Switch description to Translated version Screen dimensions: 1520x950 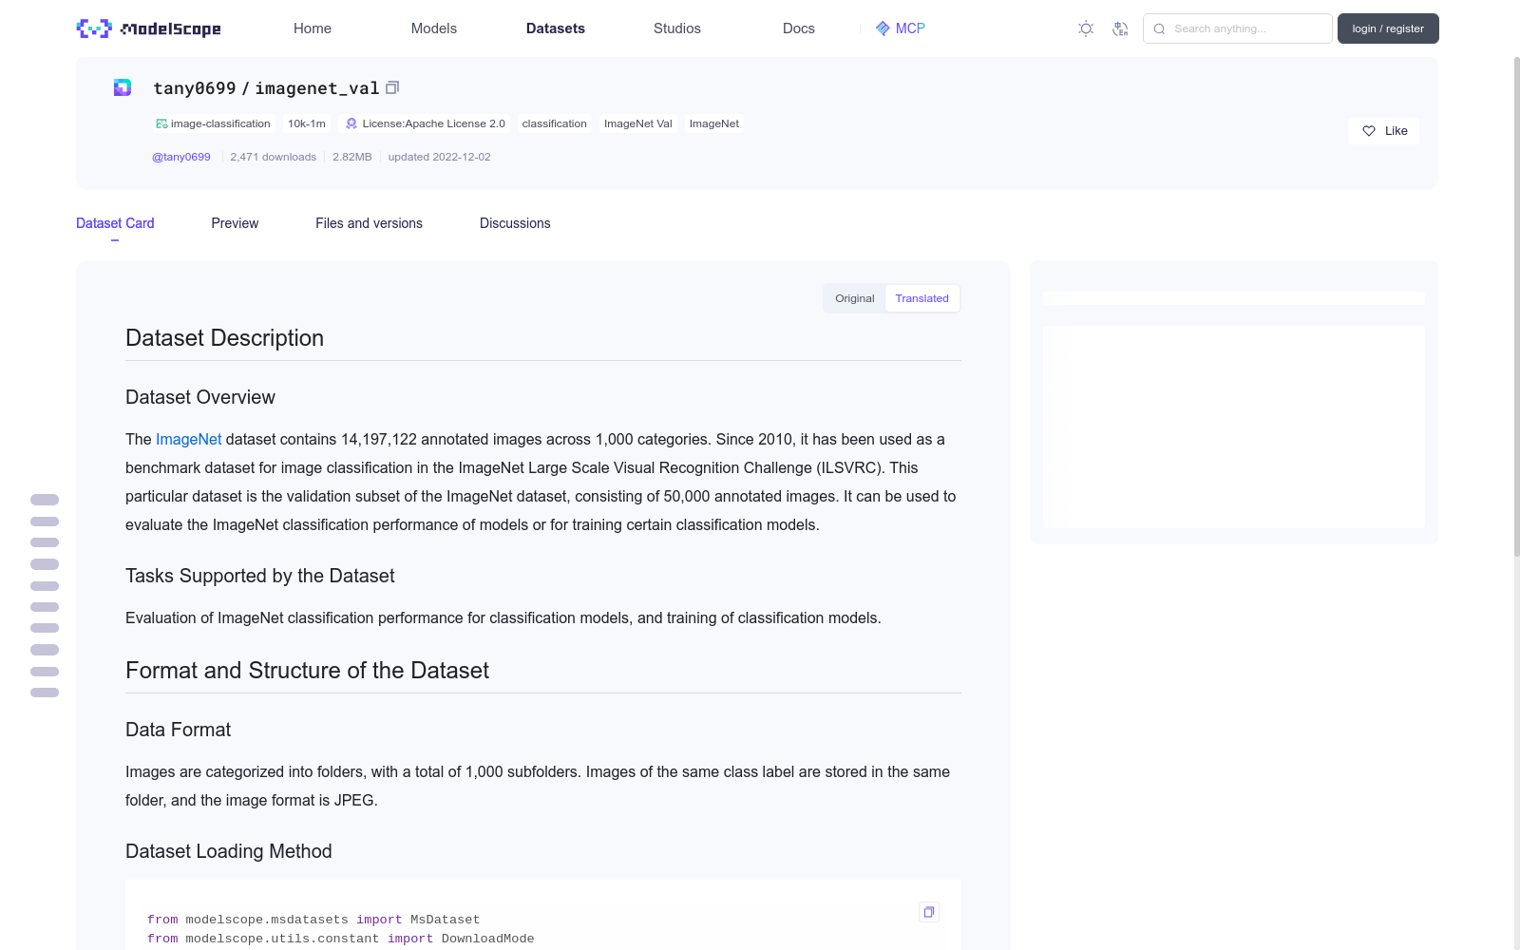point(921,298)
